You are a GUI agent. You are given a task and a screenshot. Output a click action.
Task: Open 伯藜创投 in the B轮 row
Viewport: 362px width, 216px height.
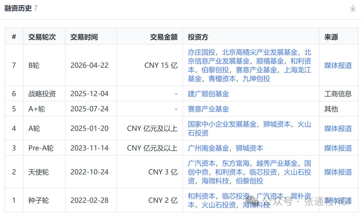215,70
